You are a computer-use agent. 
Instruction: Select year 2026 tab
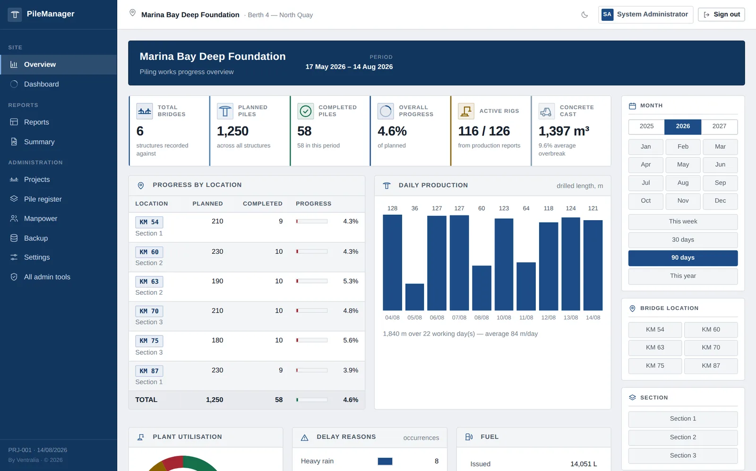[683, 127]
